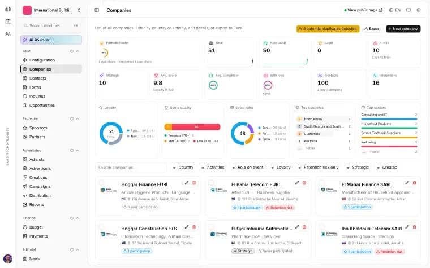Open the Country filter dropdown
Viewport: 430px width, 268px height.
tap(183, 168)
